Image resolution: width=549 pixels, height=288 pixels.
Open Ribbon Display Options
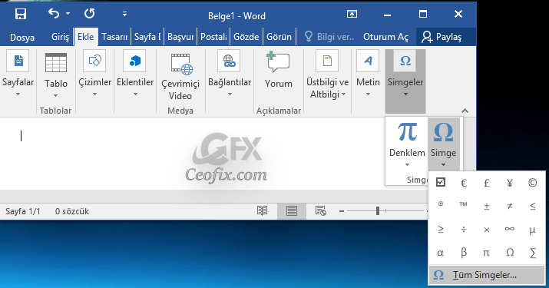(x=352, y=14)
